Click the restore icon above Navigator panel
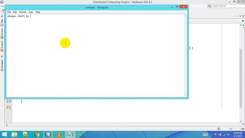The image size is (245, 138). [2, 56]
